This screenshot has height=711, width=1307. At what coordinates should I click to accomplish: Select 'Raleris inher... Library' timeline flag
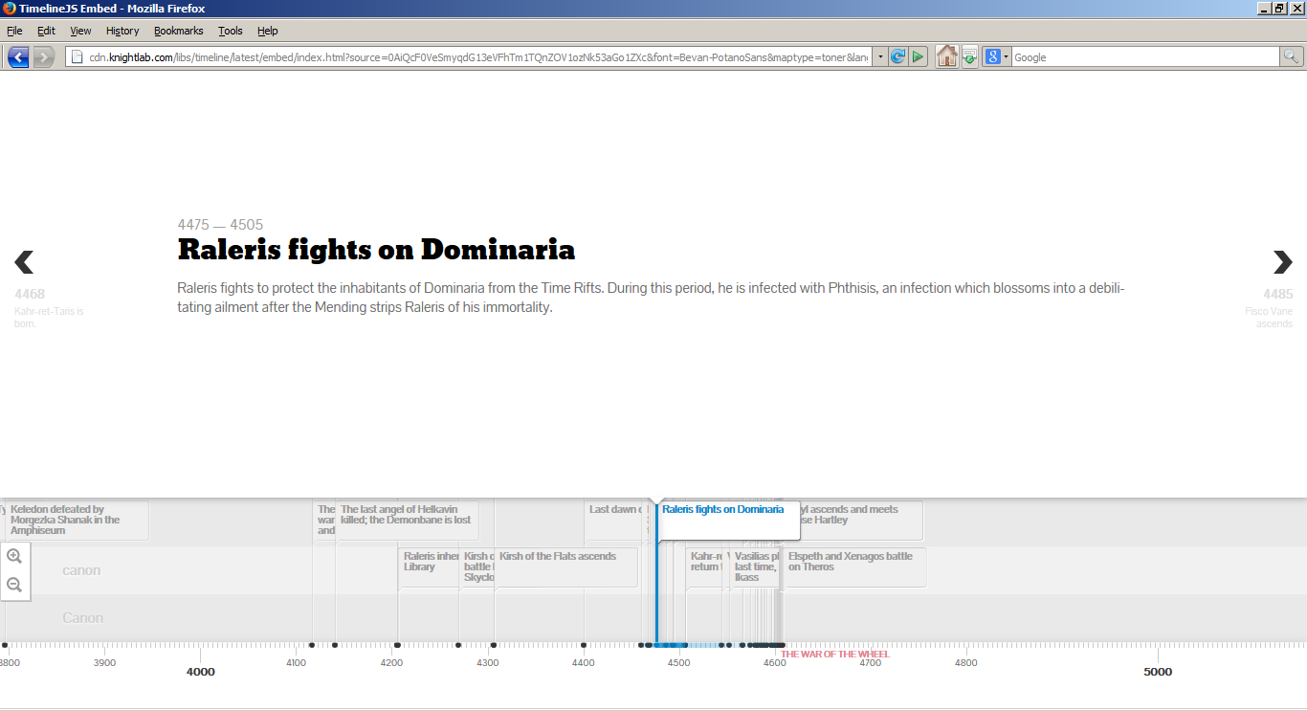430,567
